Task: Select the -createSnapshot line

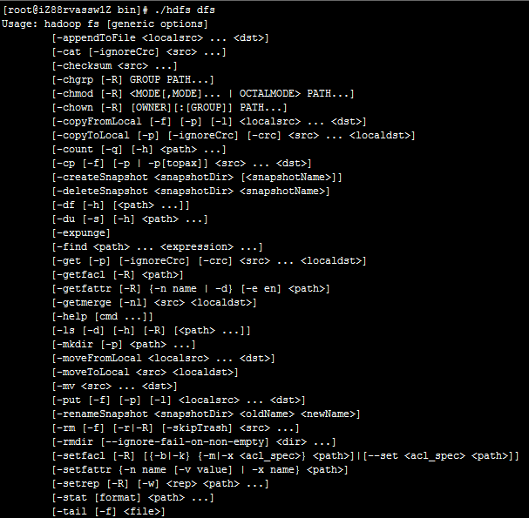Action: (x=197, y=178)
